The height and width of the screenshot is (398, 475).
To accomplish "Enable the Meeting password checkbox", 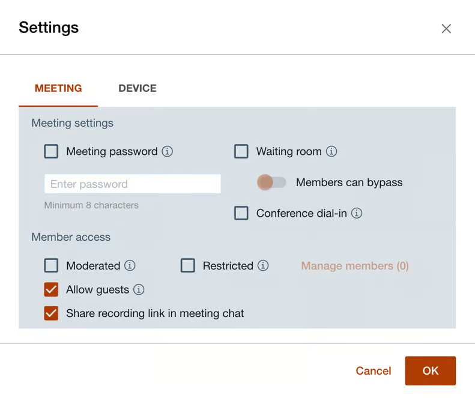I will pos(52,151).
